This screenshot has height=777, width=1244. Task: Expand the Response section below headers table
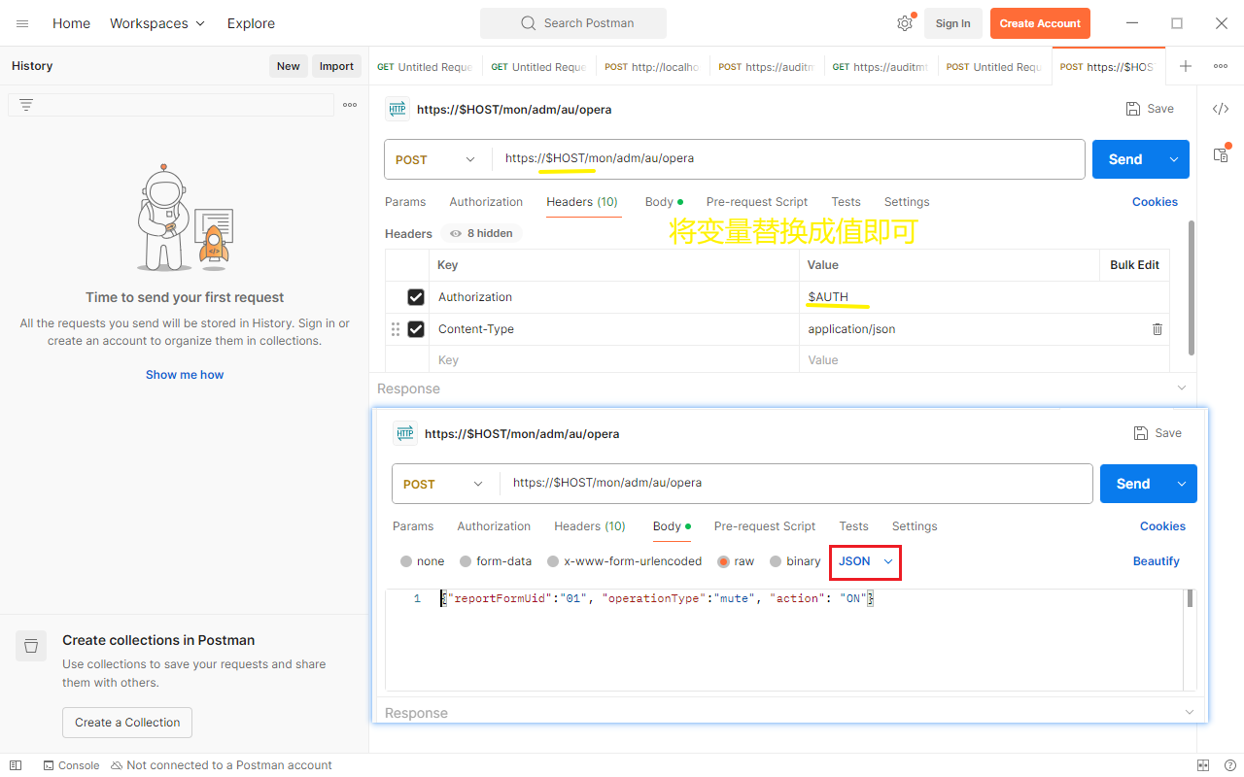point(1182,388)
